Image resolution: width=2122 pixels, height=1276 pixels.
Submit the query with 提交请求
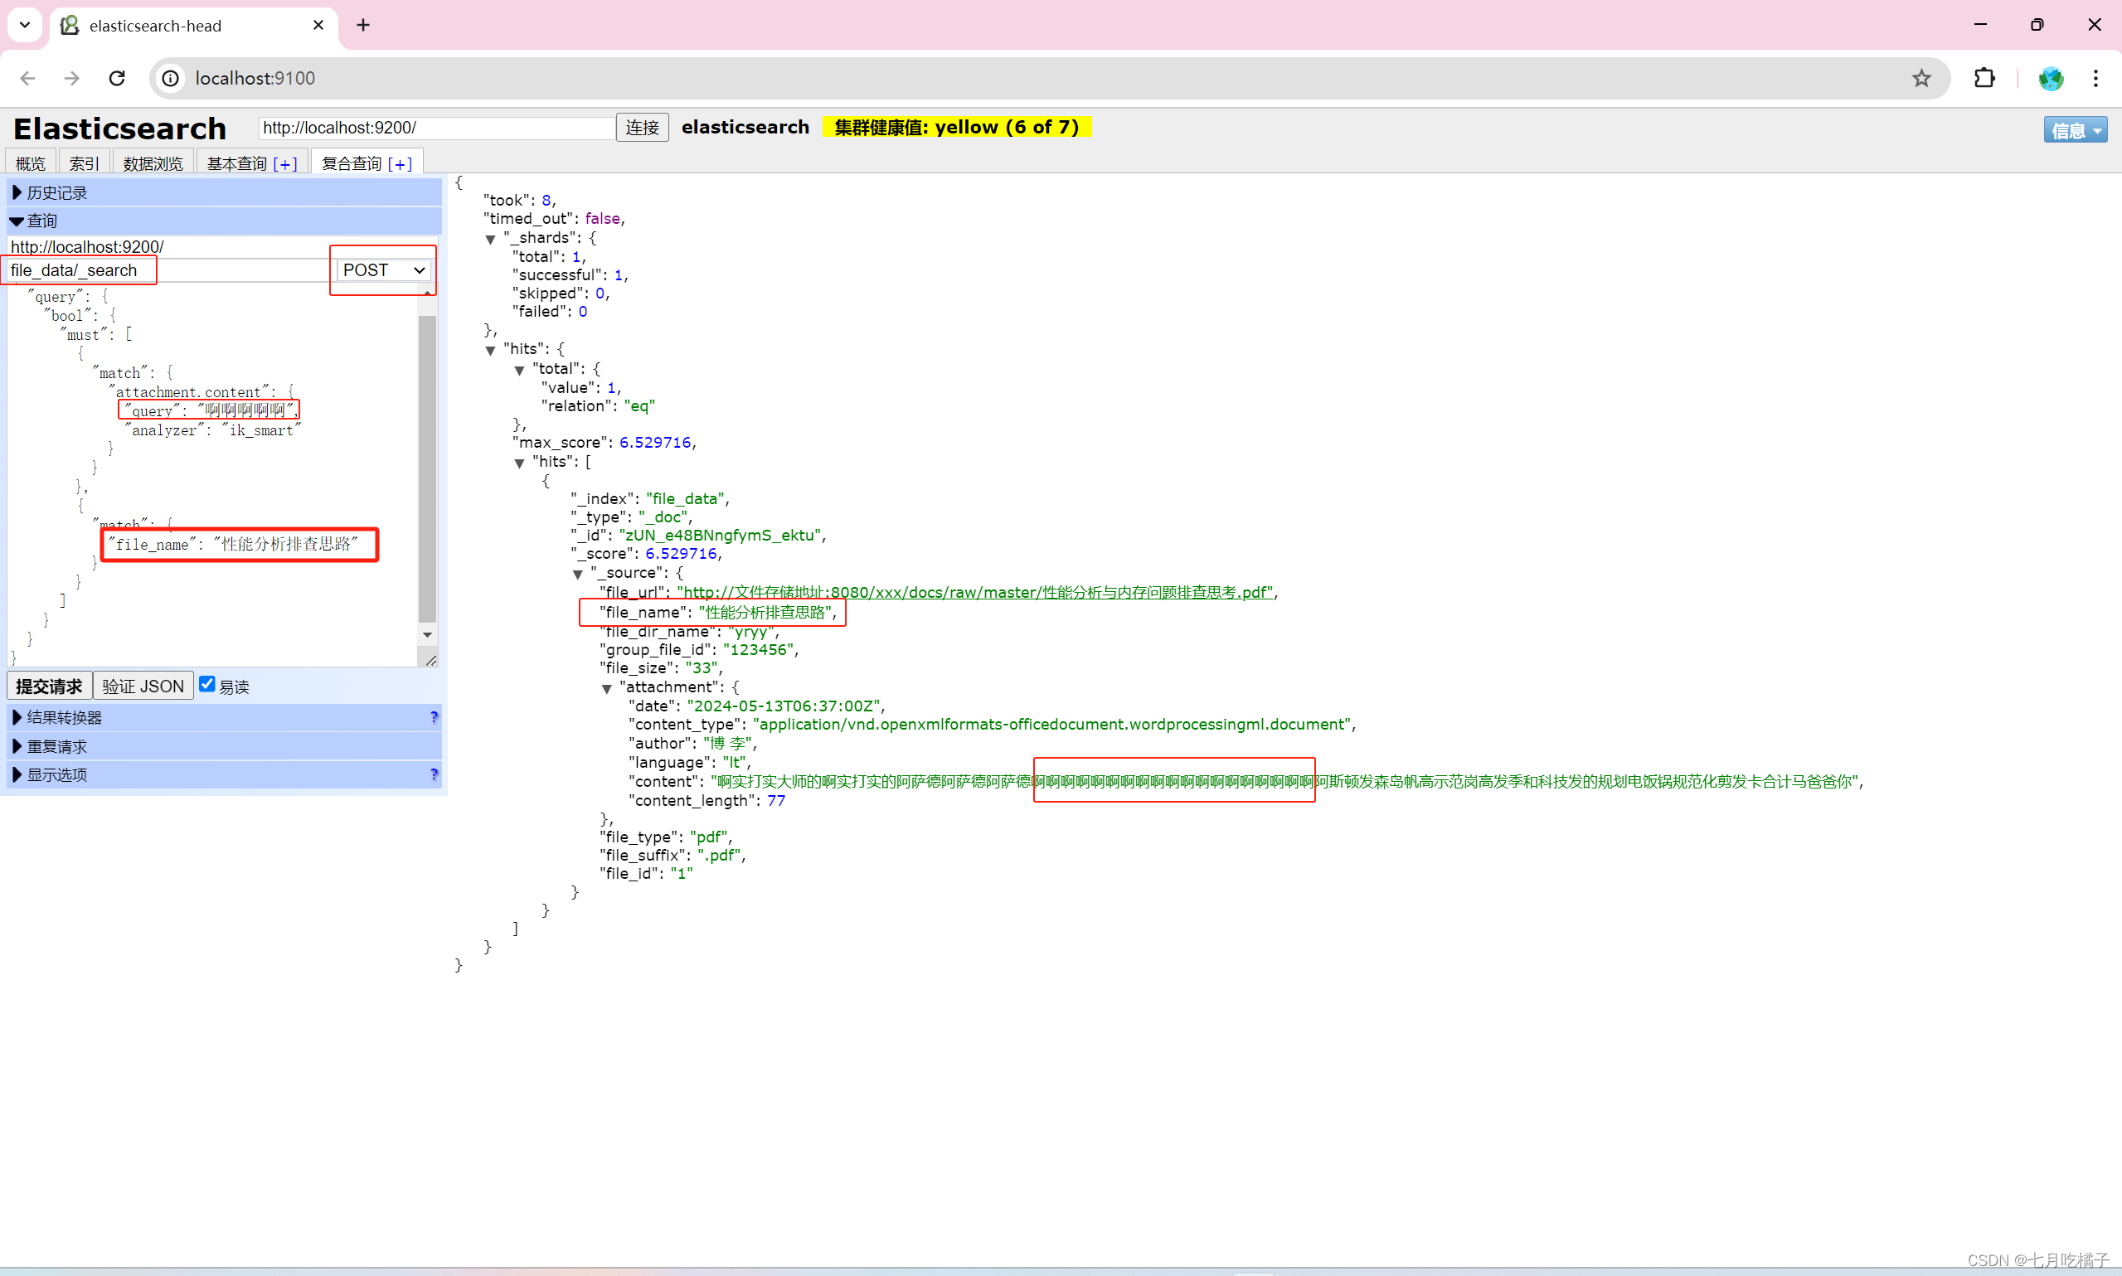pyautogui.click(x=49, y=686)
